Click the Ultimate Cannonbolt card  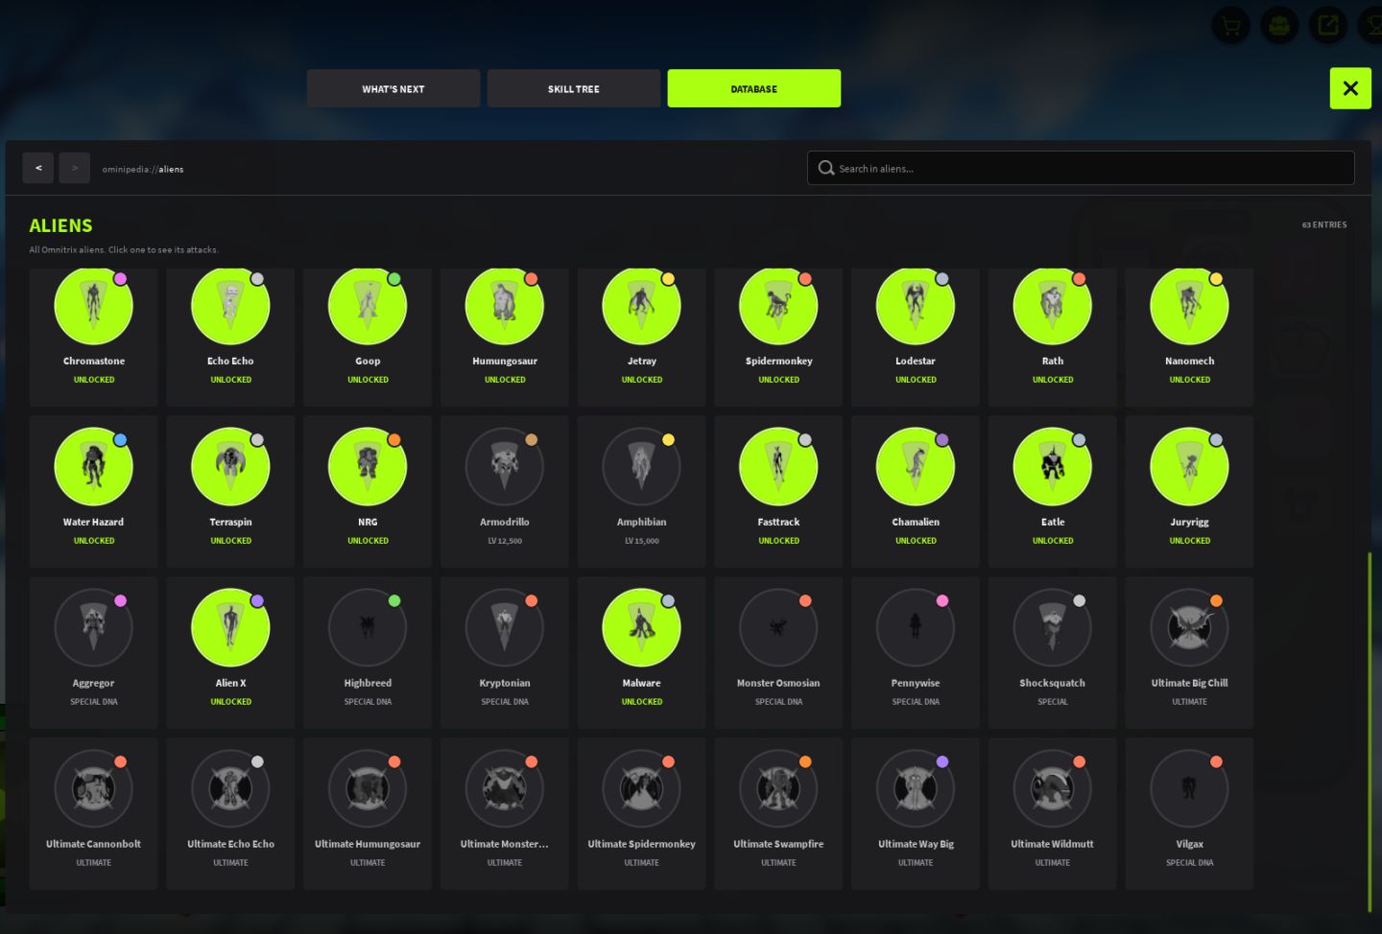(x=93, y=814)
